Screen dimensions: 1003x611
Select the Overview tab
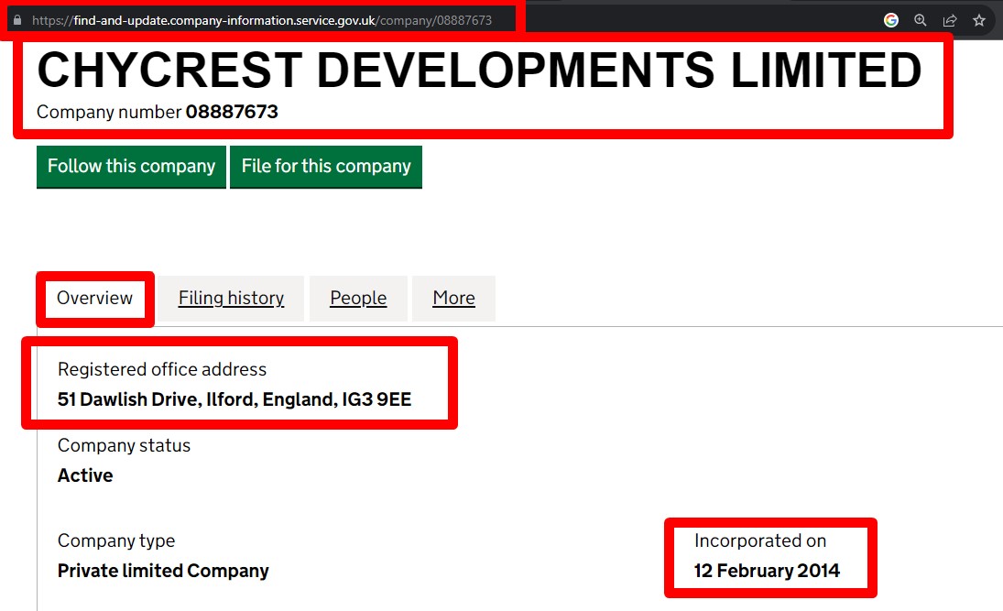[94, 298]
